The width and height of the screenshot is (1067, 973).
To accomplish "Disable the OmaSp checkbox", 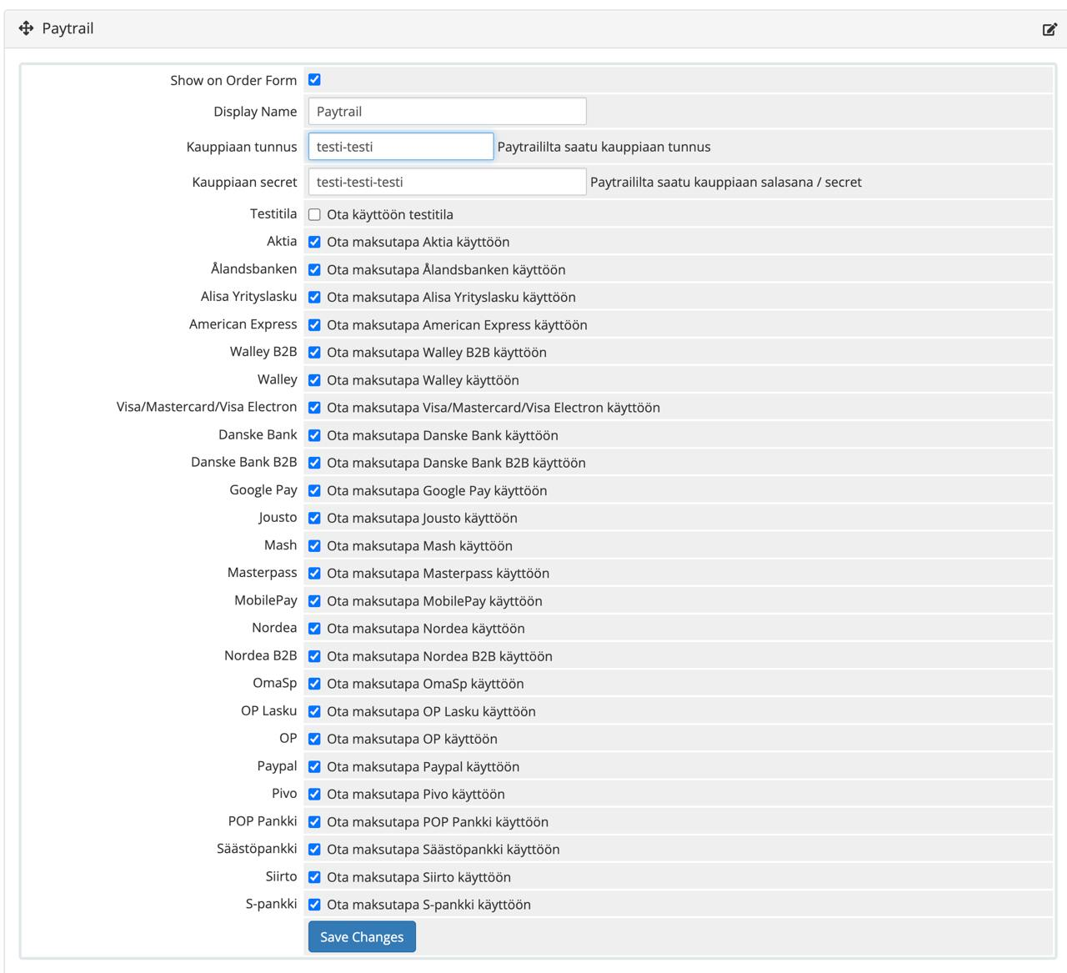I will pyautogui.click(x=314, y=684).
